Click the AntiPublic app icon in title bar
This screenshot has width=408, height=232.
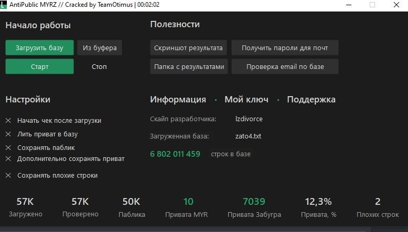[x=3, y=5]
